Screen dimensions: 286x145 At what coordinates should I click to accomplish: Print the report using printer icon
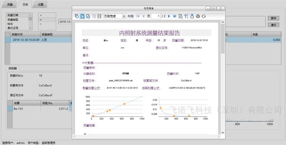pos(198,16)
